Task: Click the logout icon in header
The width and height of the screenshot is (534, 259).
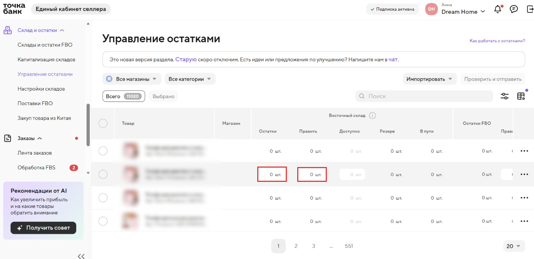Action: [530, 9]
